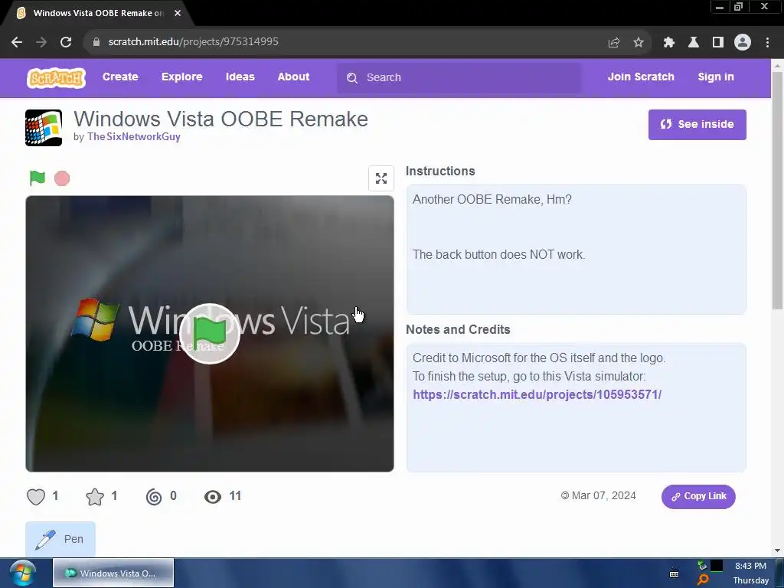
Task: Open See inside project editor
Action: 697,125
